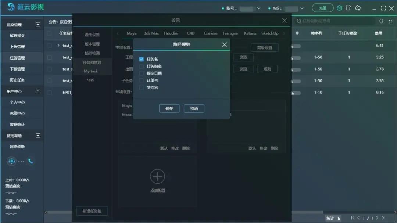Click the plus icon above 添加配置
Image resolution: width=397 pixels, height=223 pixels.
[x=157, y=177]
